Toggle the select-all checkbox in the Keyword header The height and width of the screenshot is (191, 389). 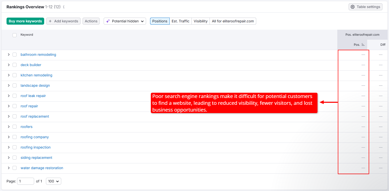point(15,35)
